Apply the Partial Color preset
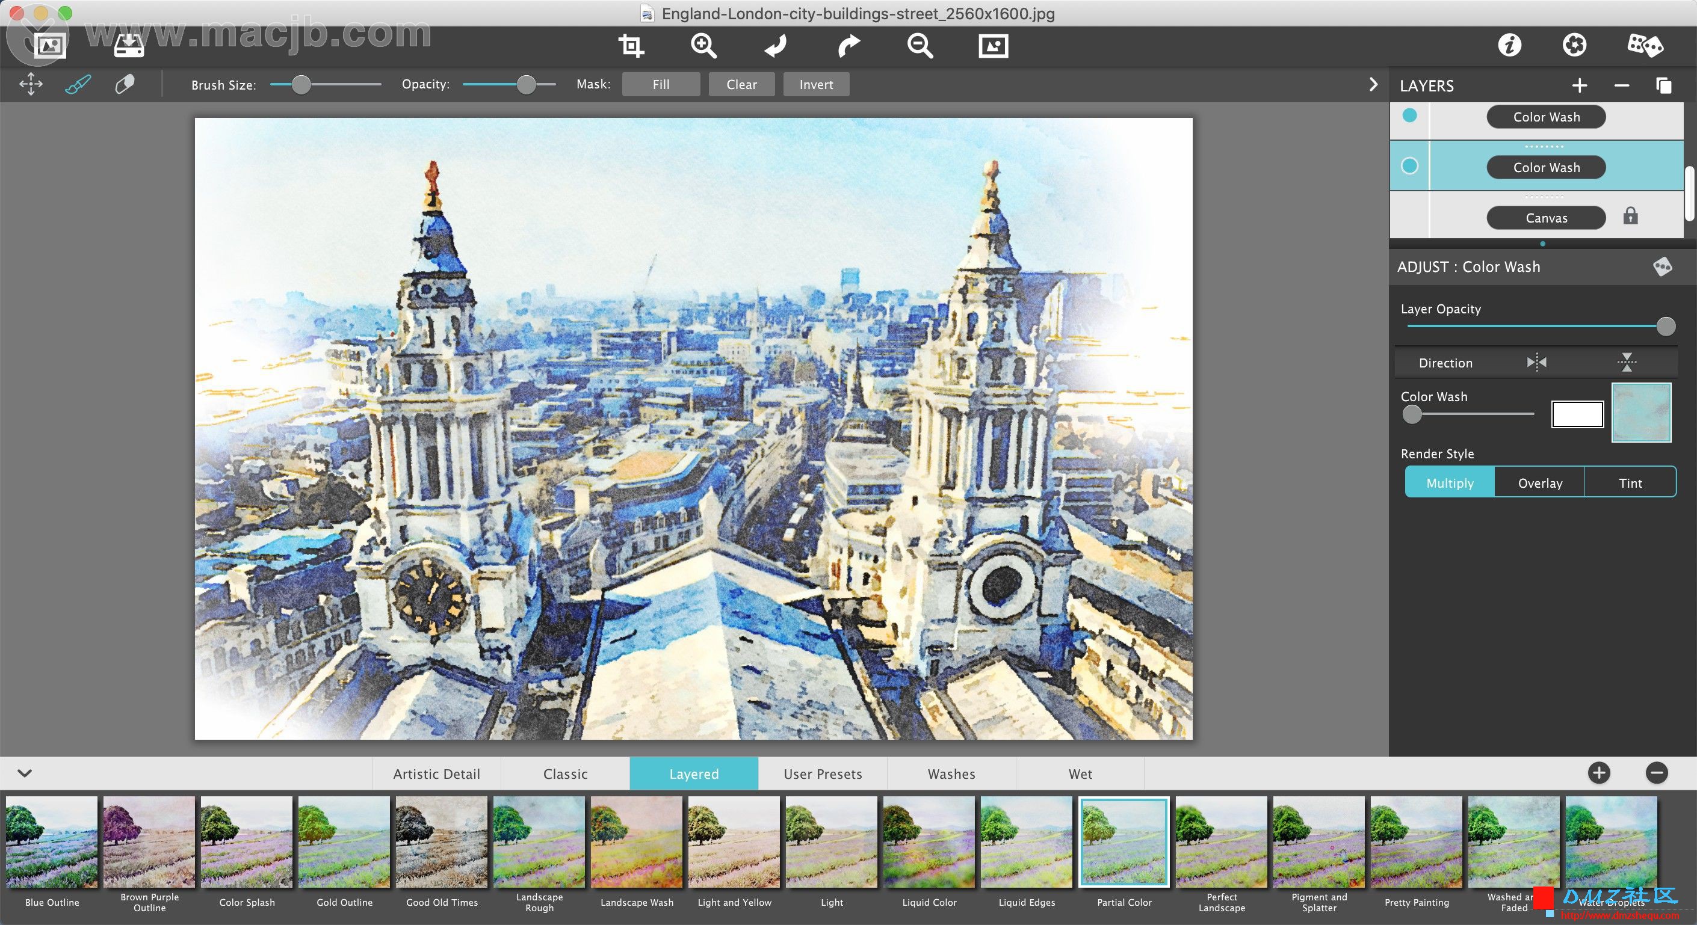 coord(1125,842)
